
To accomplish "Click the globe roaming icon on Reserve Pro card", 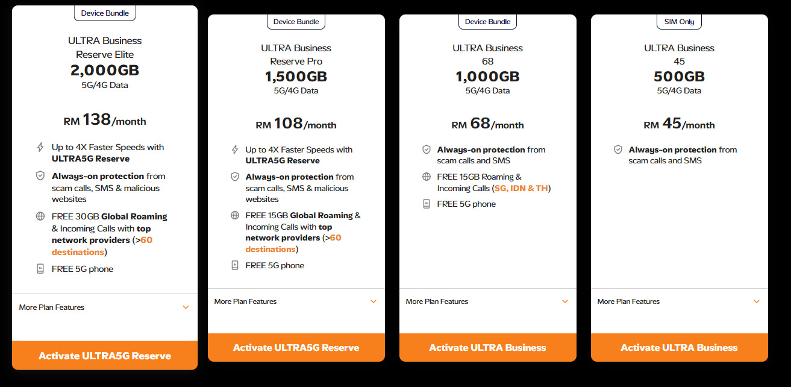I will pos(235,215).
